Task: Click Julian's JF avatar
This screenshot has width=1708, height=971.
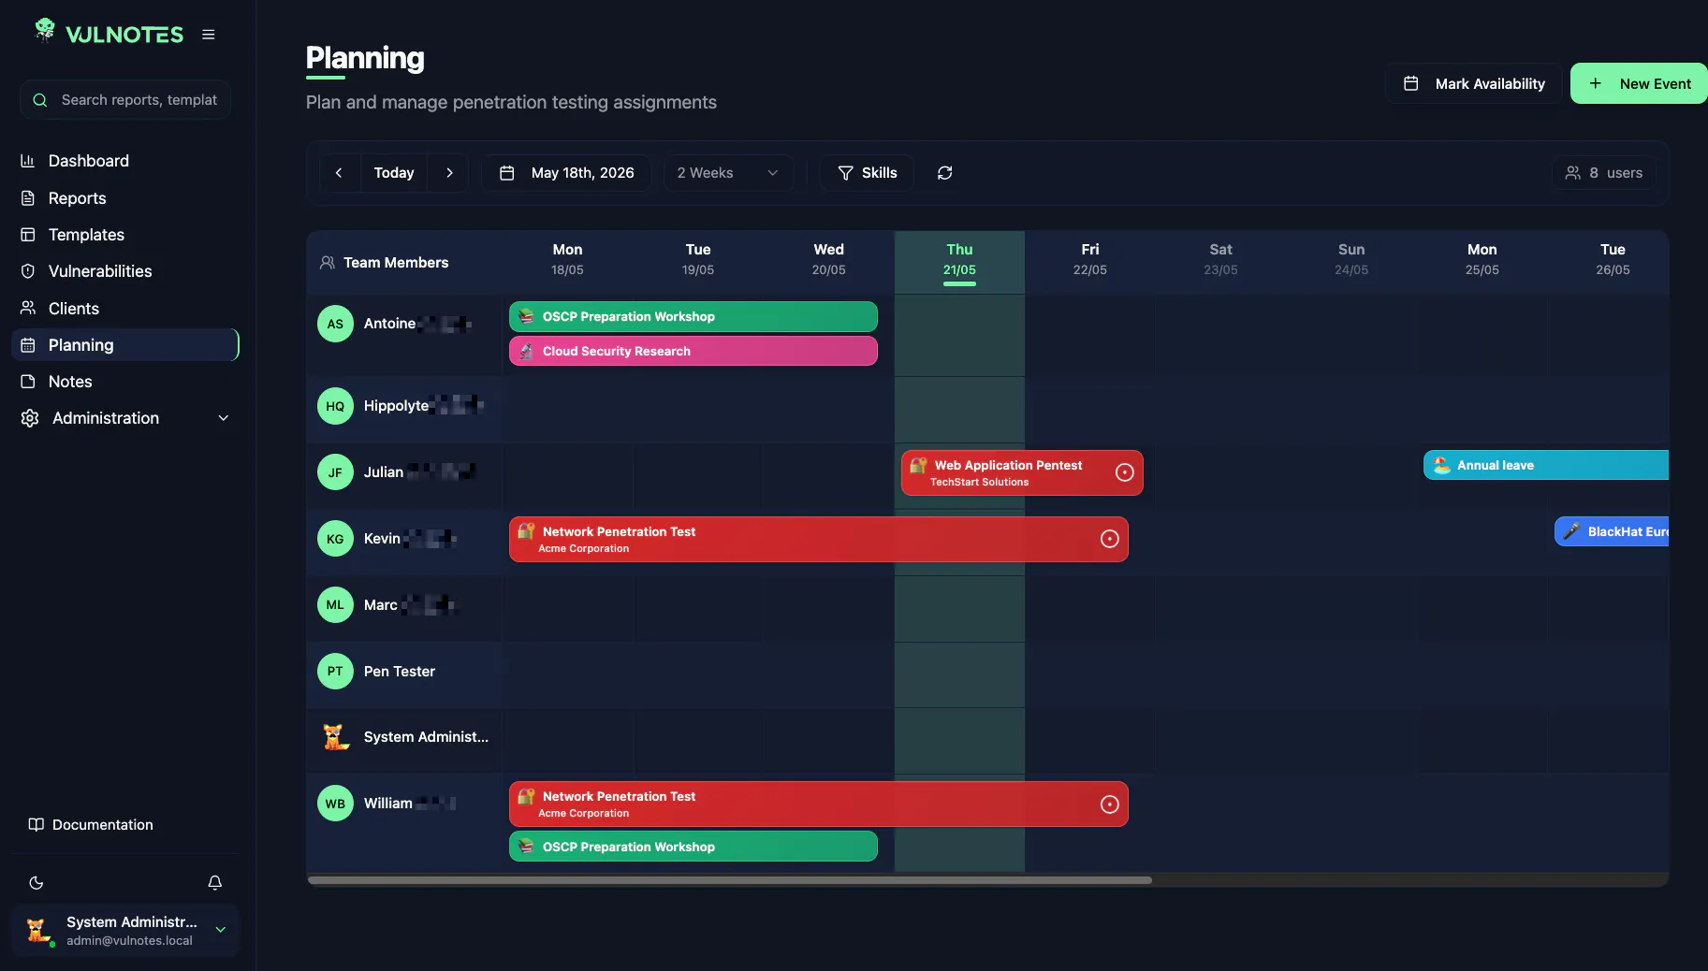Action: (335, 472)
